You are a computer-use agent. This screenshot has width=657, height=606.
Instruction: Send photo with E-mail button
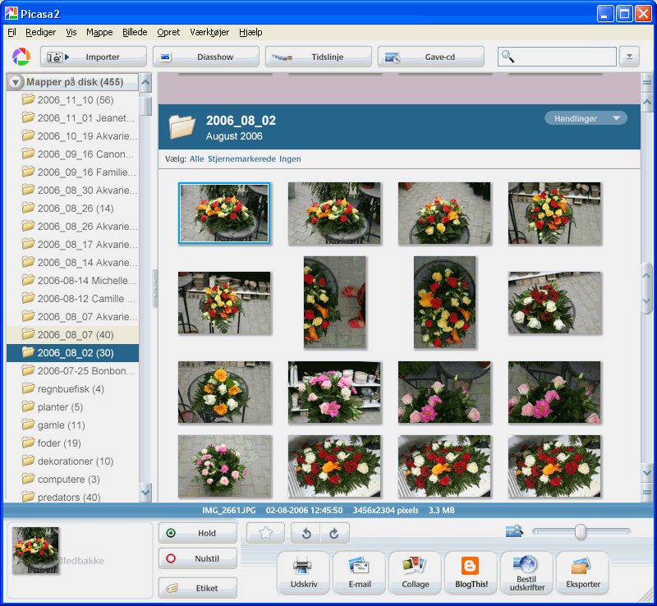point(359,572)
